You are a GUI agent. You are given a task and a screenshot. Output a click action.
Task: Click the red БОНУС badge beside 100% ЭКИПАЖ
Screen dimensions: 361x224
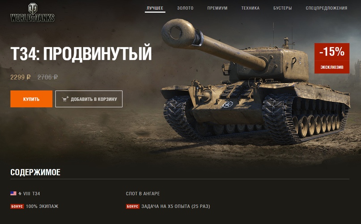tap(17, 206)
